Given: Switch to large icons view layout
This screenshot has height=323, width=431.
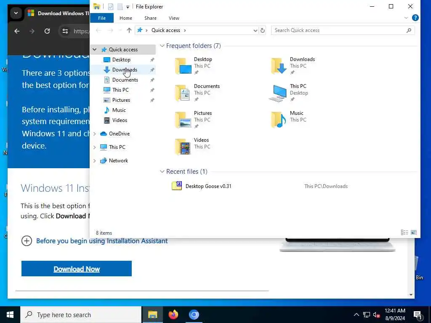Looking at the screenshot, I should point(413,233).
